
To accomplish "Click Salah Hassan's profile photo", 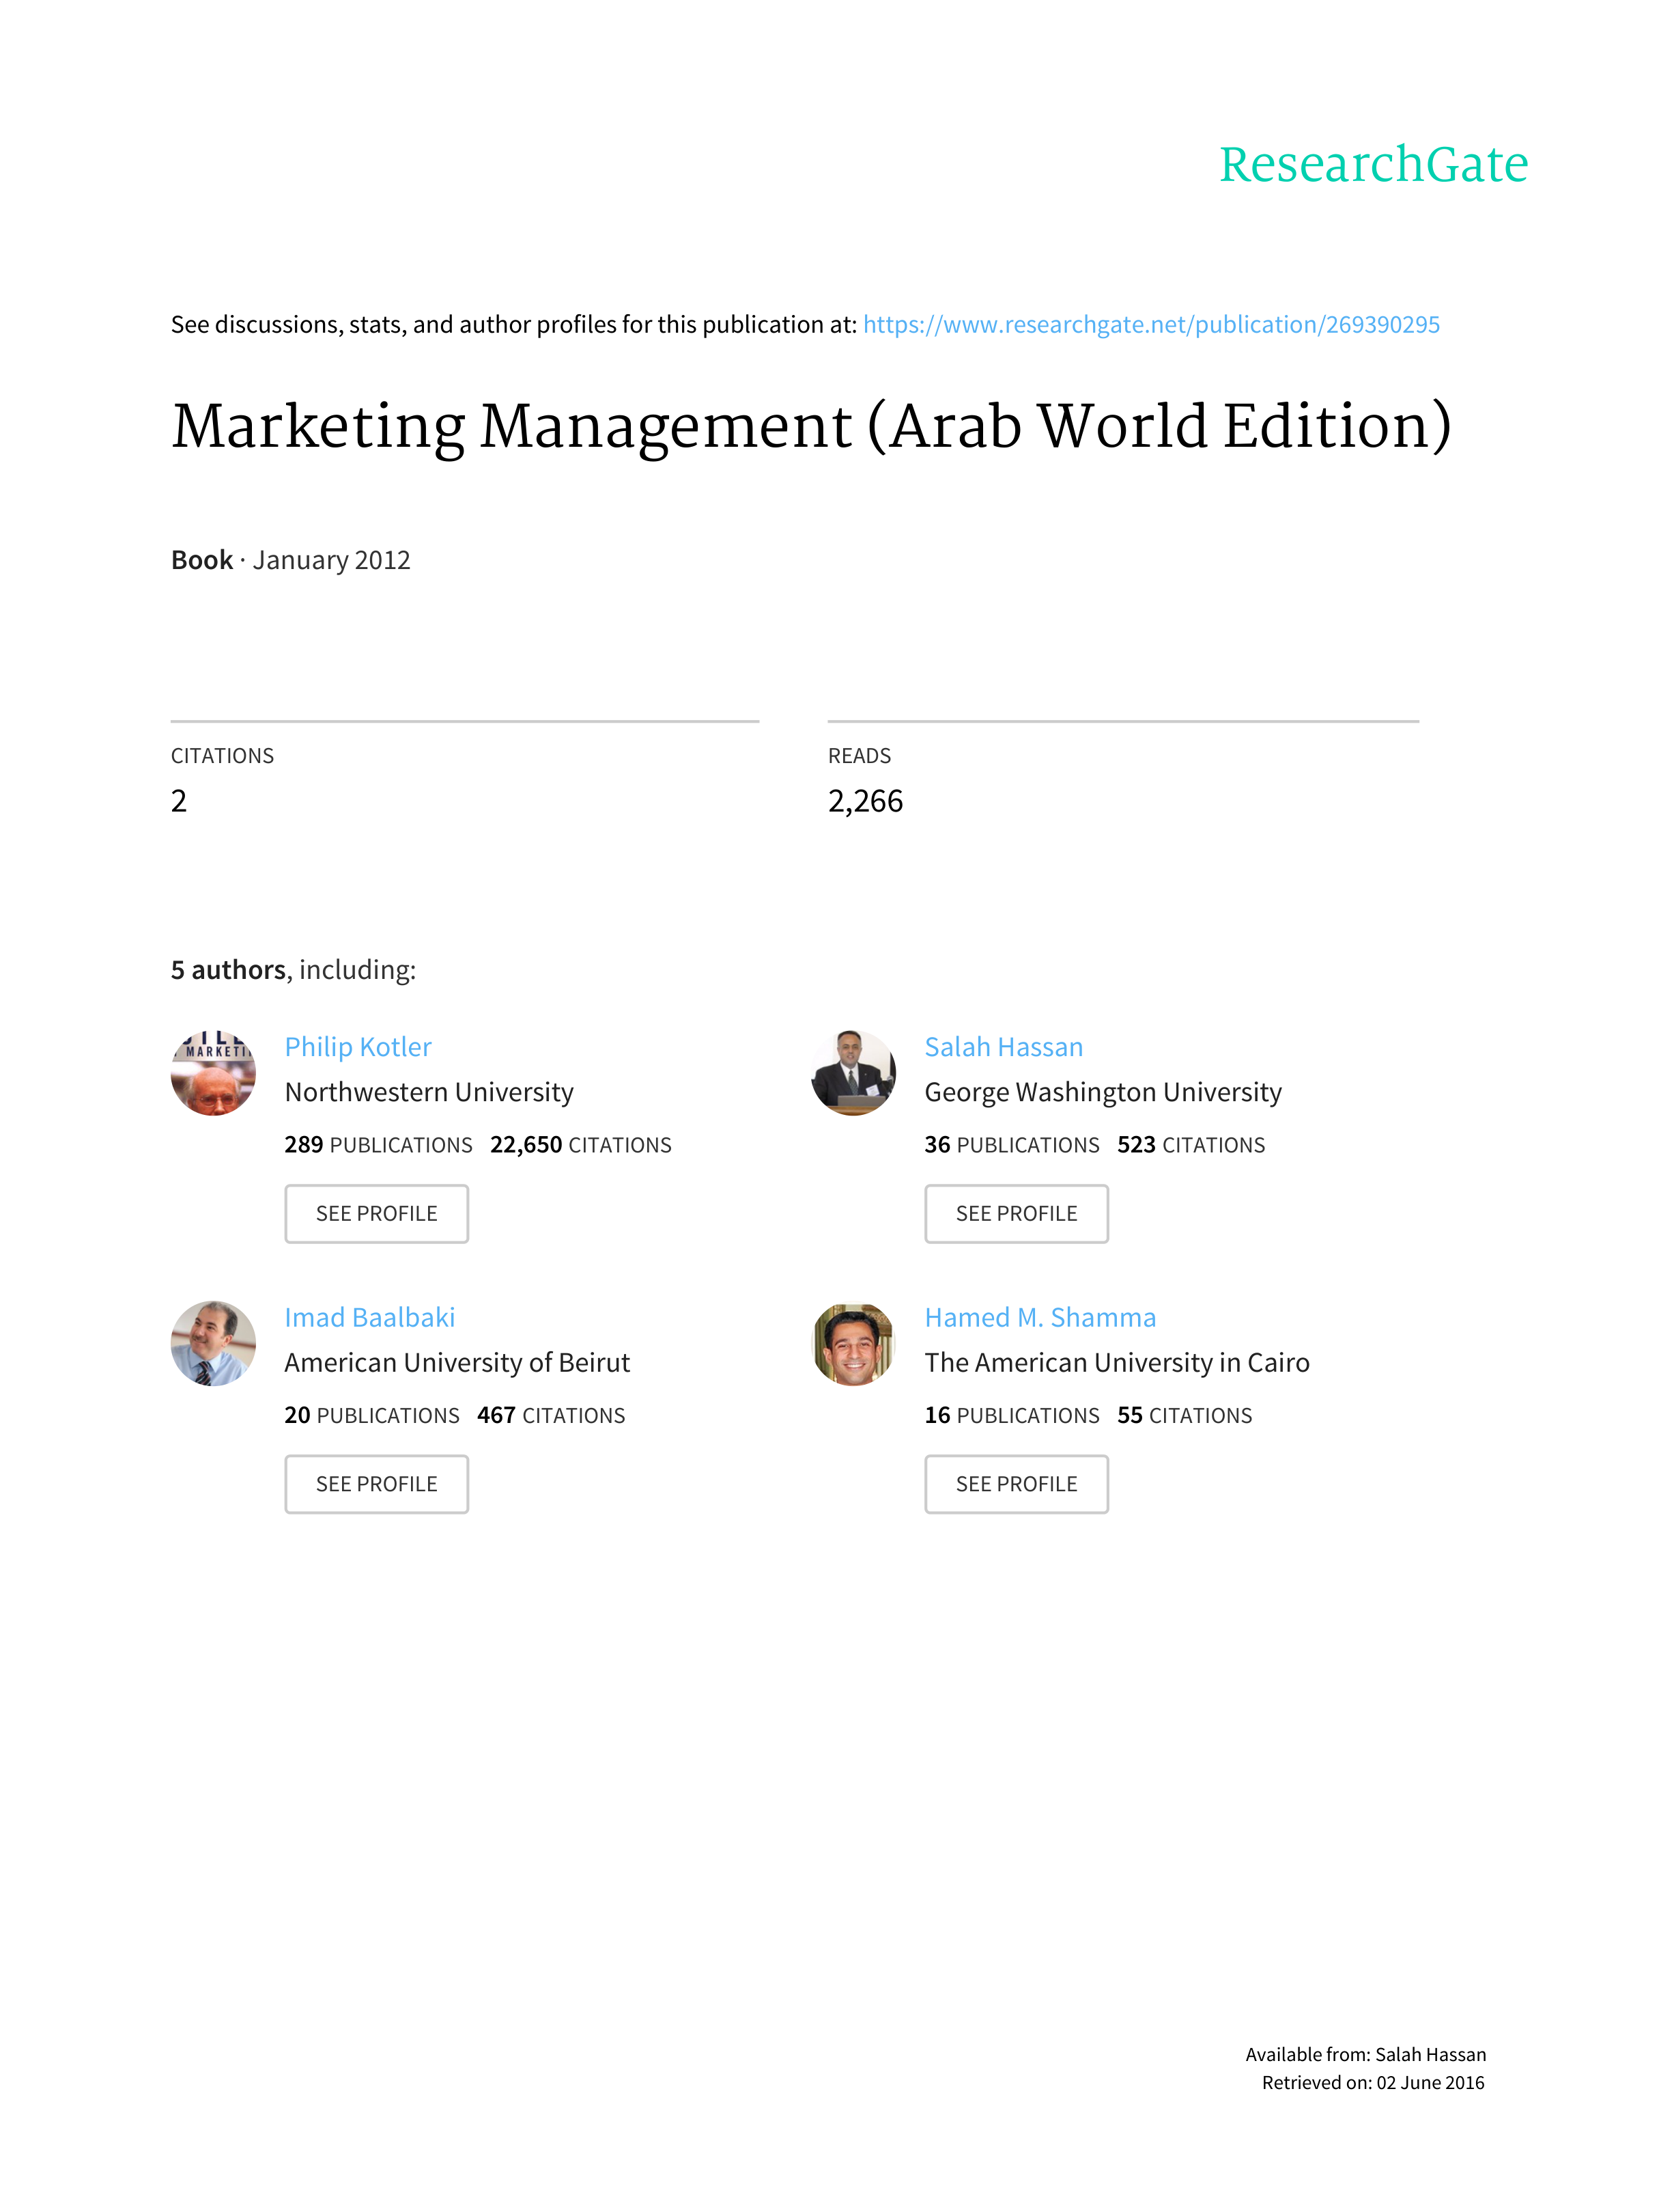I will 853,1073.
